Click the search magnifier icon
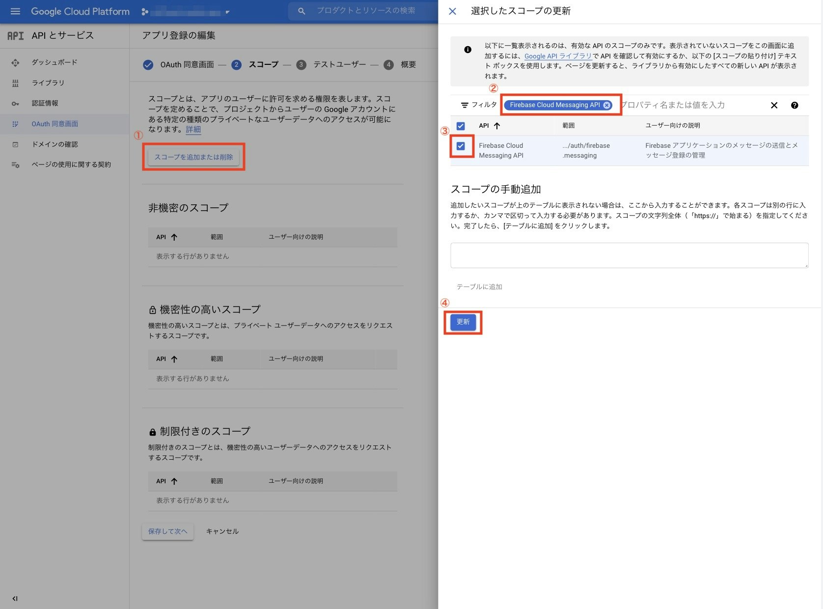This screenshot has width=823, height=609. (x=302, y=11)
